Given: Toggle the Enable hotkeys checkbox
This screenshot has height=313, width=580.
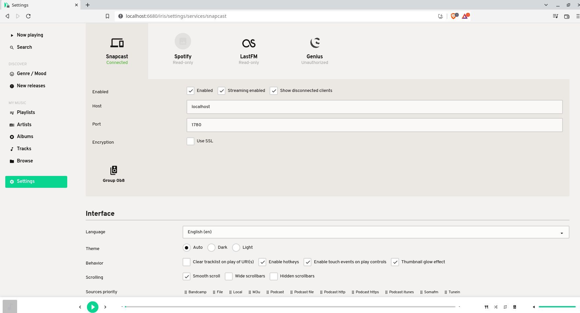Looking at the screenshot, I should (x=262, y=262).
